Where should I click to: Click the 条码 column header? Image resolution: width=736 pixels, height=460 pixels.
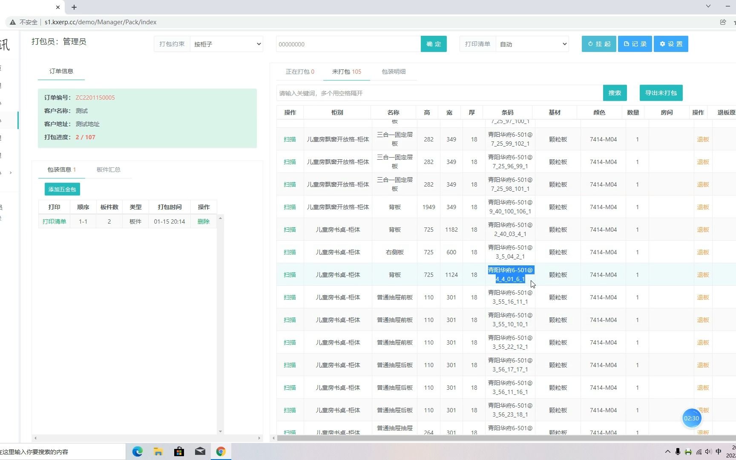(x=507, y=112)
